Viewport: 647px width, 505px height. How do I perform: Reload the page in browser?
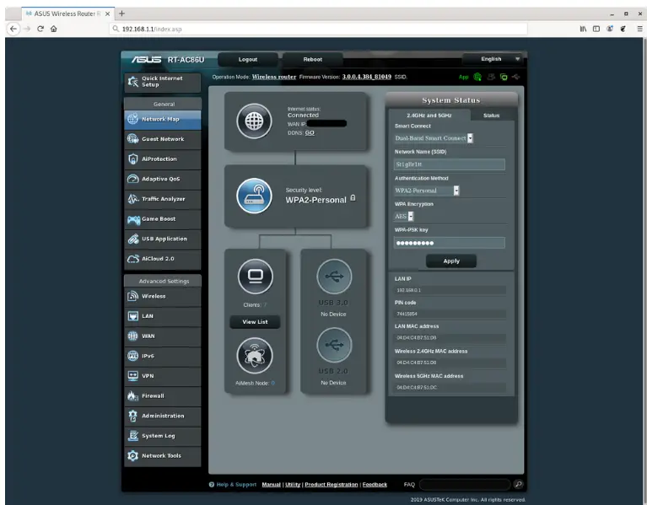pos(40,29)
